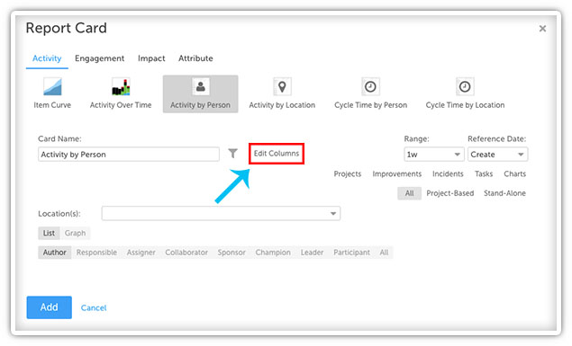Click the blue Add button

[x=50, y=307]
